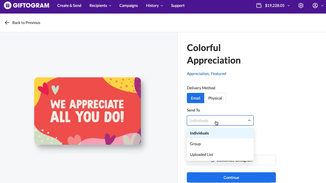326x183 pixels.
Task: Select Email delivery method
Action: coord(195,98)
